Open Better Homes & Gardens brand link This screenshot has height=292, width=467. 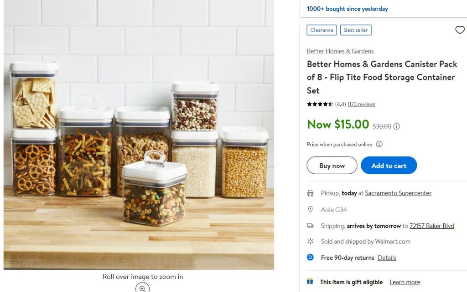340,51
